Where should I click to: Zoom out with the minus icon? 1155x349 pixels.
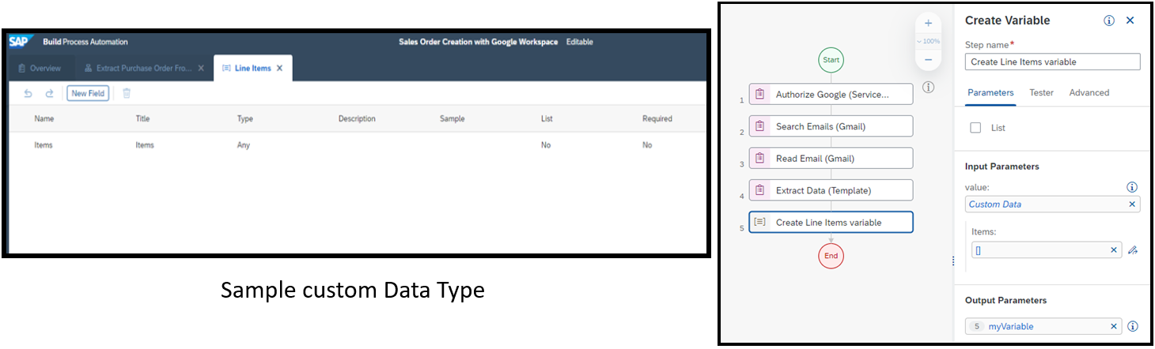pos(928,59)
